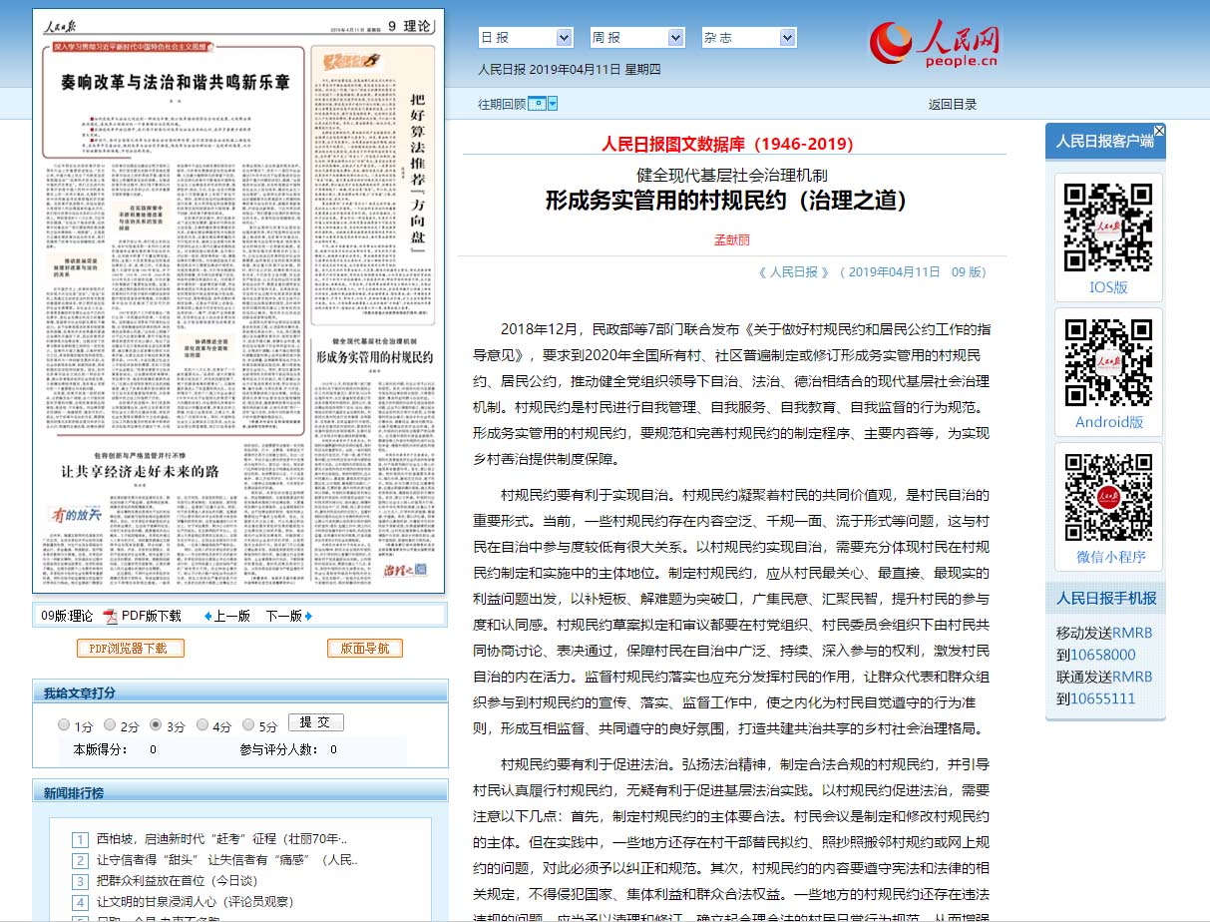Viewport: 1210px width, 922px height.
Task: Click the people.cn logo
Action: [934, 44]
